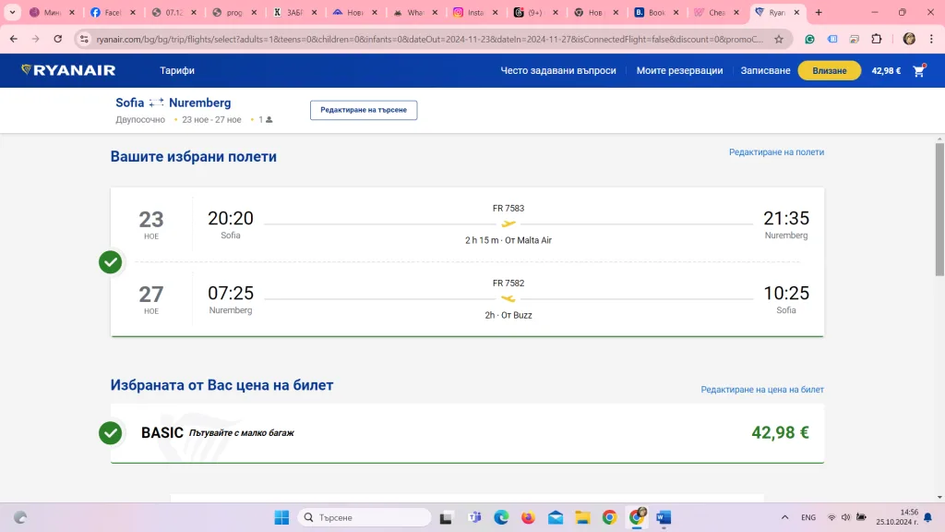Click Редактиране на цена на билет link
Viewport: 945px width, 532px height.
coord(762,390)
